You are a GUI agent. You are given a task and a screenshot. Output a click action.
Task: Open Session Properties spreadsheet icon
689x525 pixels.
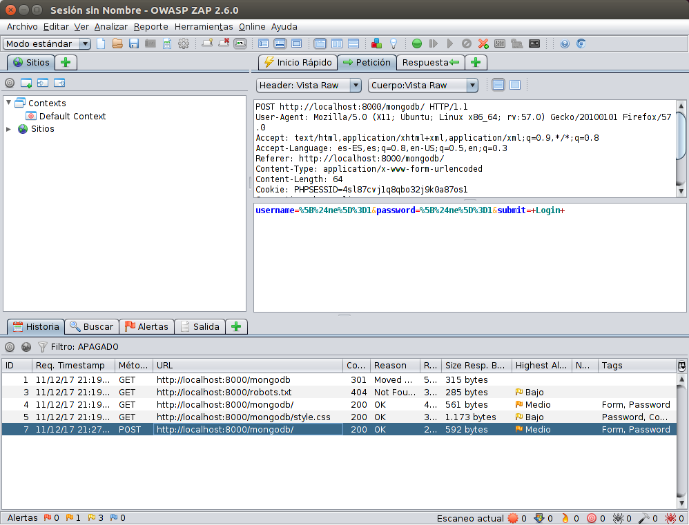click(167, 43)
